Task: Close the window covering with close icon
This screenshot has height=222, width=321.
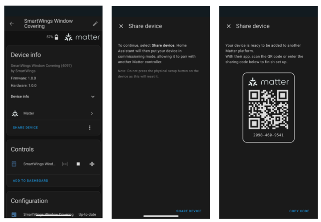Action: (x=92, y=164)
